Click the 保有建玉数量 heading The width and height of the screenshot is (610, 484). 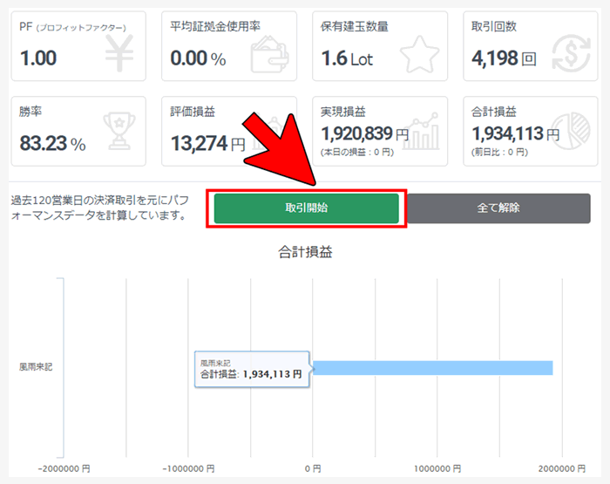click(x=355, y=26)
